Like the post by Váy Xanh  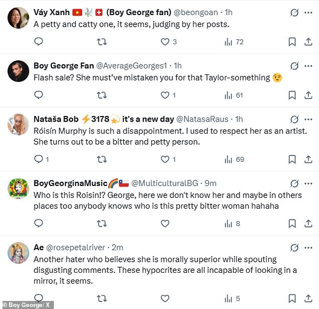point(165,42)
